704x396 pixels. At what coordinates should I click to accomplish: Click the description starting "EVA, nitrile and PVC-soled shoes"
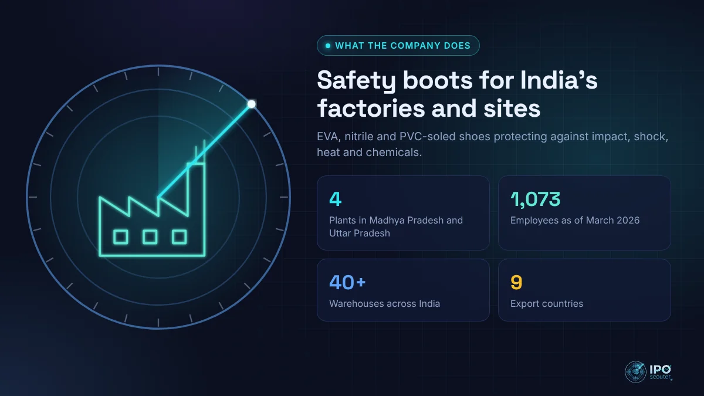pos(493,144)
